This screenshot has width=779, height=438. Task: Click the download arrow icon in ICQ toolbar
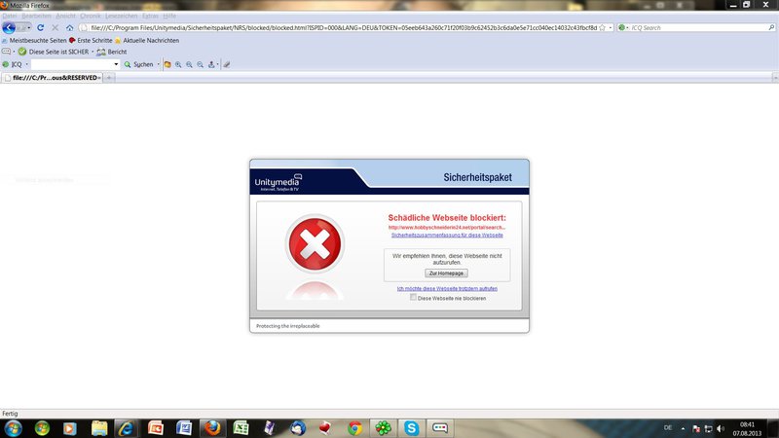(x=211, y=64)
